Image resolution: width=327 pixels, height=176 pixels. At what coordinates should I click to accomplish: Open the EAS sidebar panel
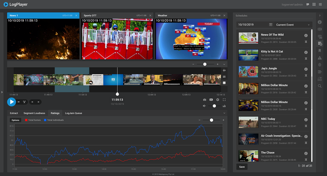tap(320, 79)
